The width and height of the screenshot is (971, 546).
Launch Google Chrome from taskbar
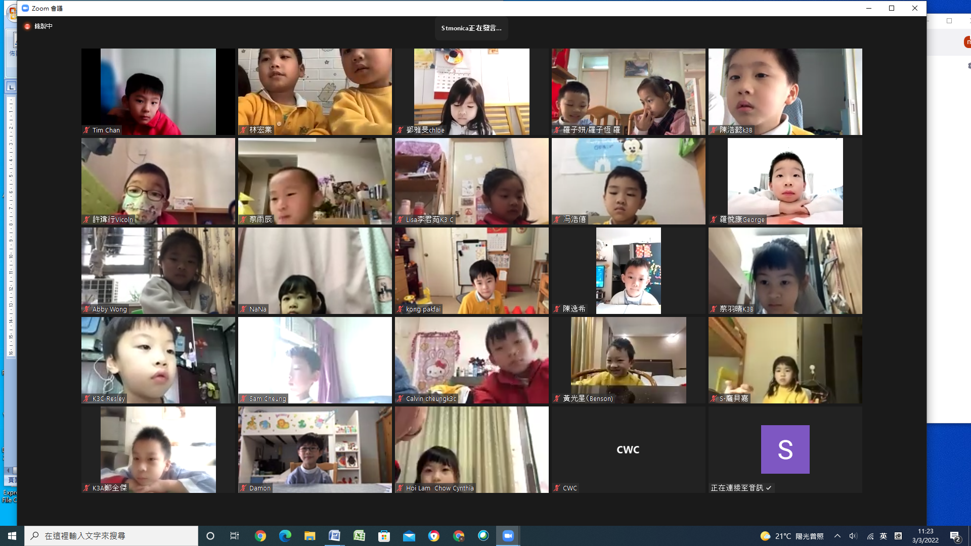point(260,536)
